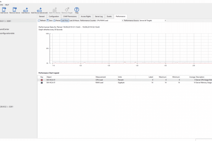Image resolution: width=212 pixels, height=141 pixels.
Task: Select the server ending in 28.9.52 ) : 3261
Action: pyautogui.click(x=7, y=107)
